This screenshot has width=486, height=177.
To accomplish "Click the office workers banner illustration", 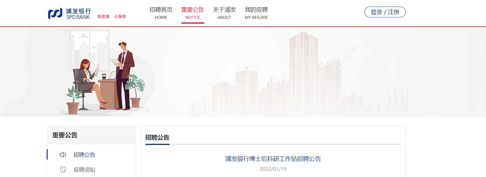I will pos(105,72).
